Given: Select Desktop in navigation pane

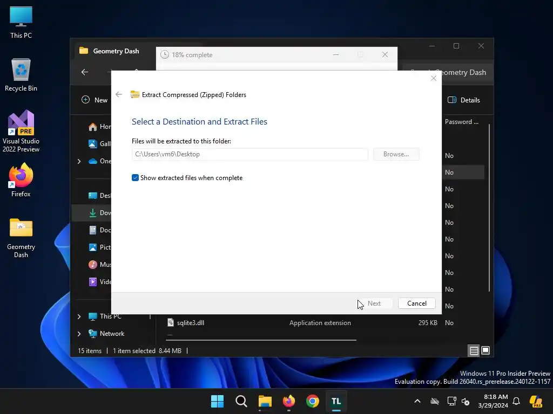Looking at the screenshot, I should [100, 195].
